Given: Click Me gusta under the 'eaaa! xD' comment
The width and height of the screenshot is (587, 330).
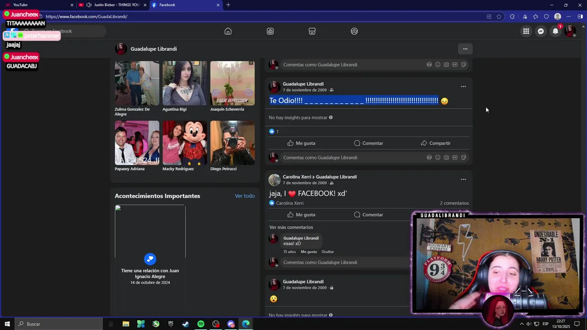Looking at the screenshot, I should pos(309,252).
